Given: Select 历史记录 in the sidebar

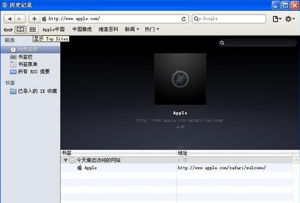Looking at the screenshot, I should (x=31, y=49).
